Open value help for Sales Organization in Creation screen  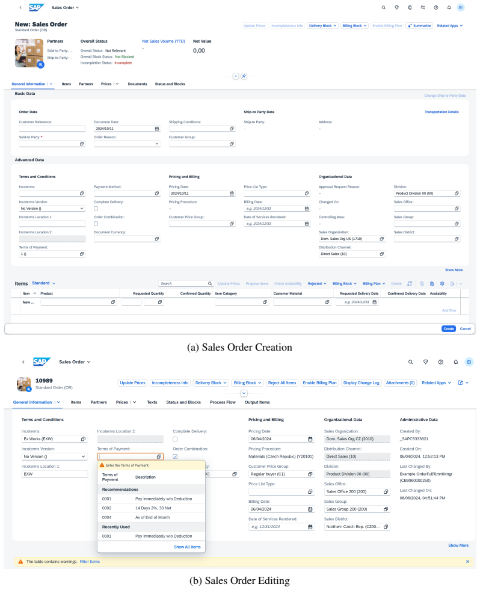381,239
